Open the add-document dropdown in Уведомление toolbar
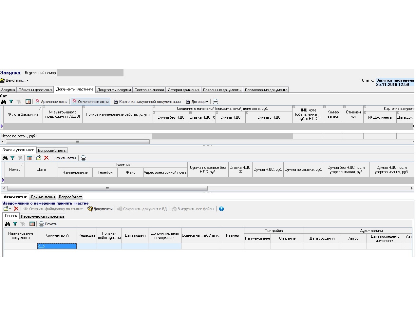 click(x=7, y=209)
